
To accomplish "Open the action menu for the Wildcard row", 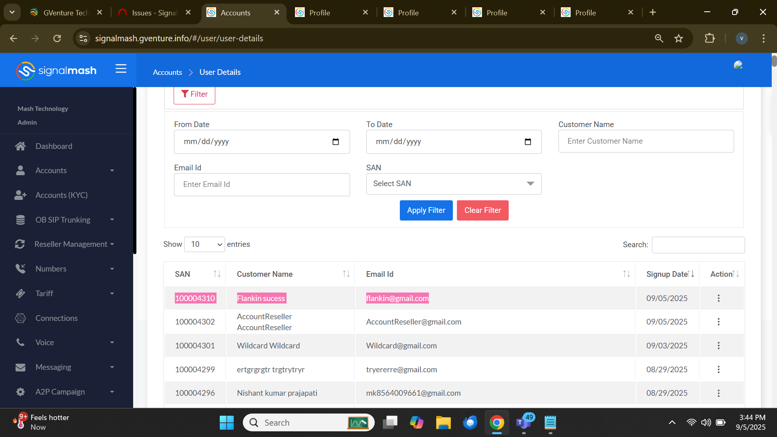I will tap(718, 346).
